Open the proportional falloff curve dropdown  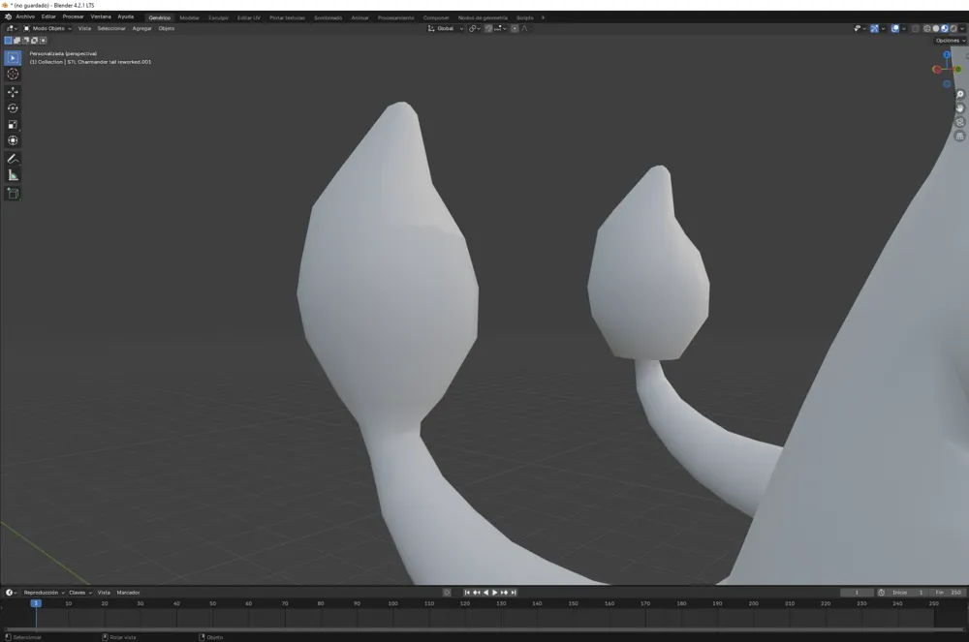click(x=524, y=28)
